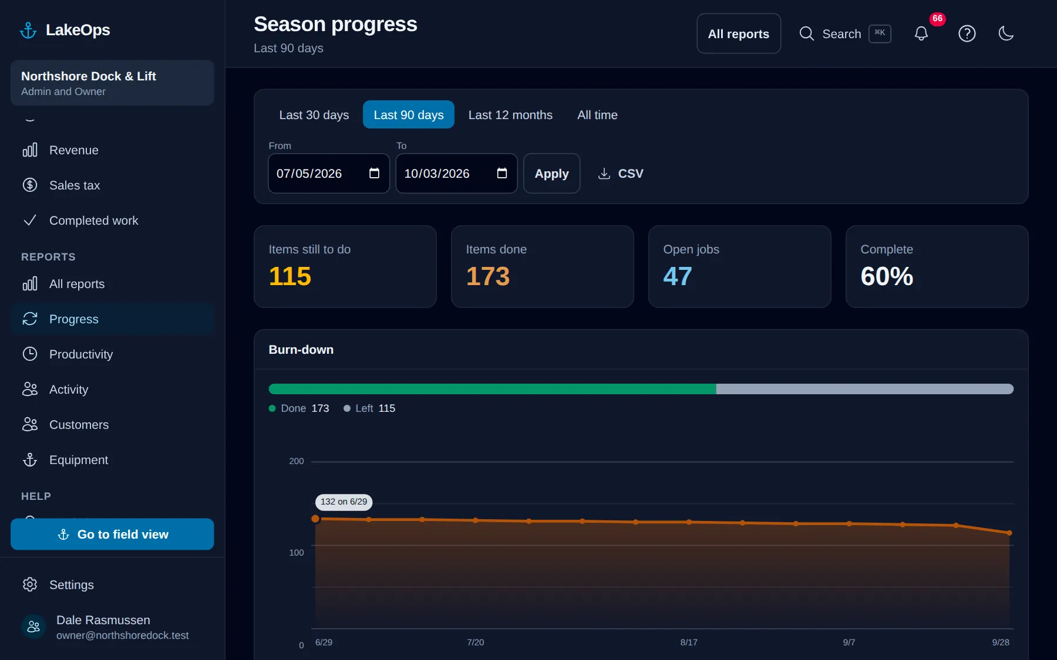Click the Items still to do card
This screenshot has width=1057, height=660.
coord(345,267)
